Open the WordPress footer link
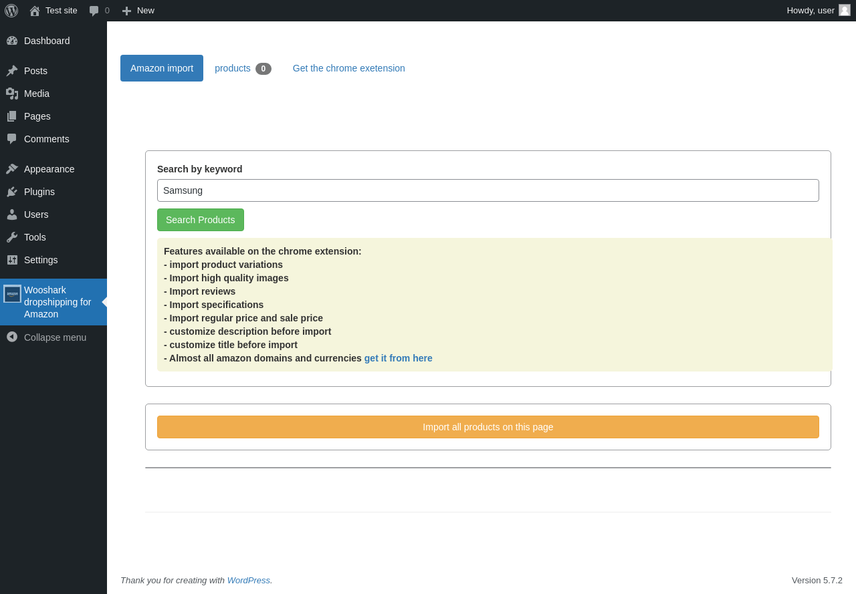The height and width of the screenshot is (594, 856). tap(248, 580)
